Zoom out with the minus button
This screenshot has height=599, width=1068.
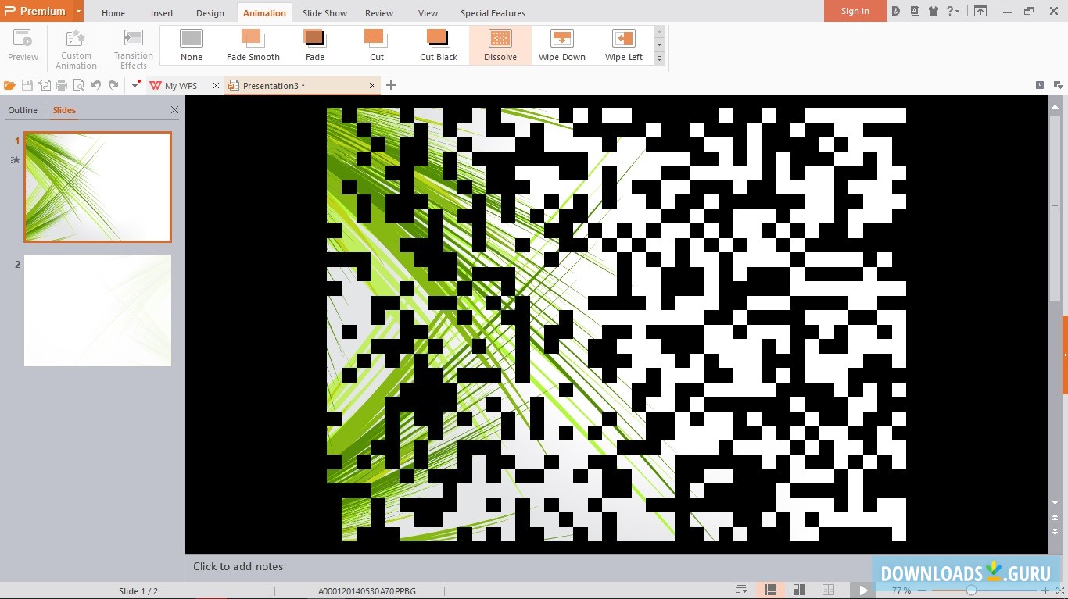tap(921, 590)
